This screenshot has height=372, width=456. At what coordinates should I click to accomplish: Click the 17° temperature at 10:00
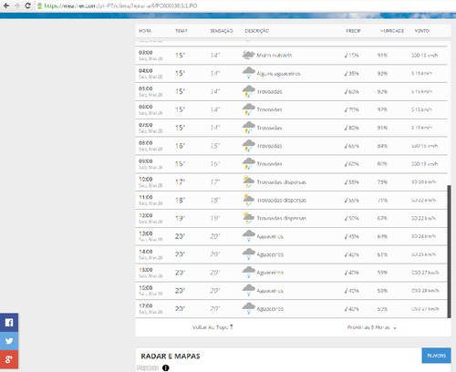click(180, 182)
